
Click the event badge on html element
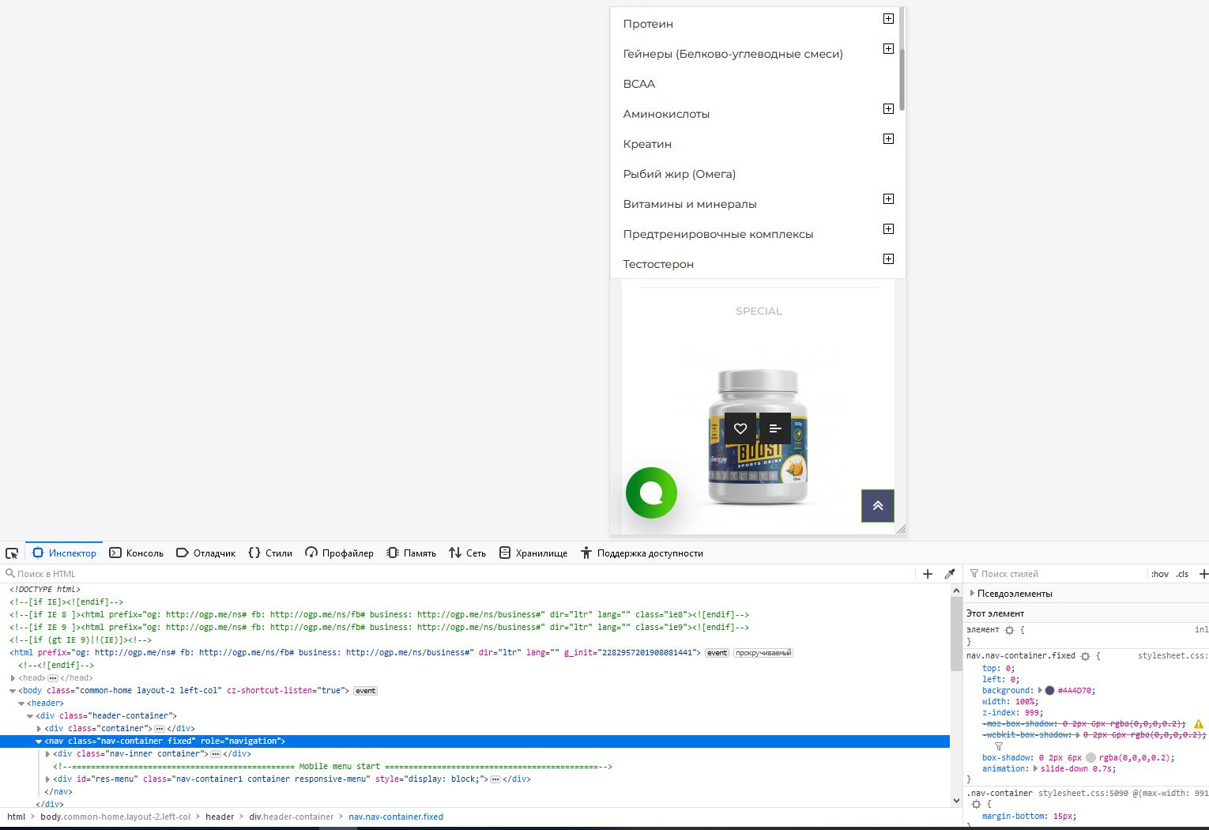(717, 653)
